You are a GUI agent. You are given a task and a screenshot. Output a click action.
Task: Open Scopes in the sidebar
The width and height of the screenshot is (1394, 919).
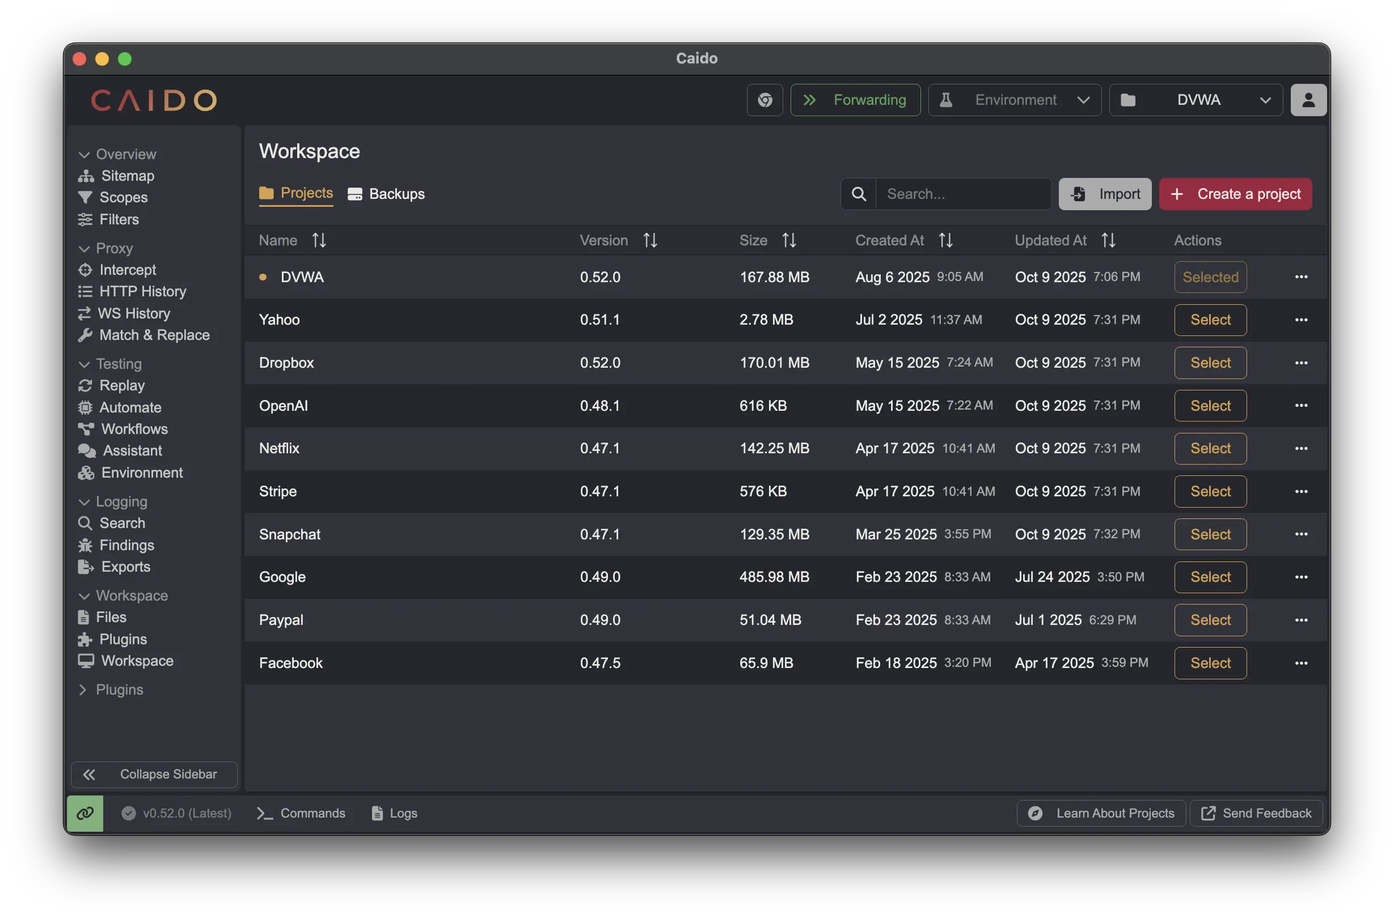click(x=113, y=198)
